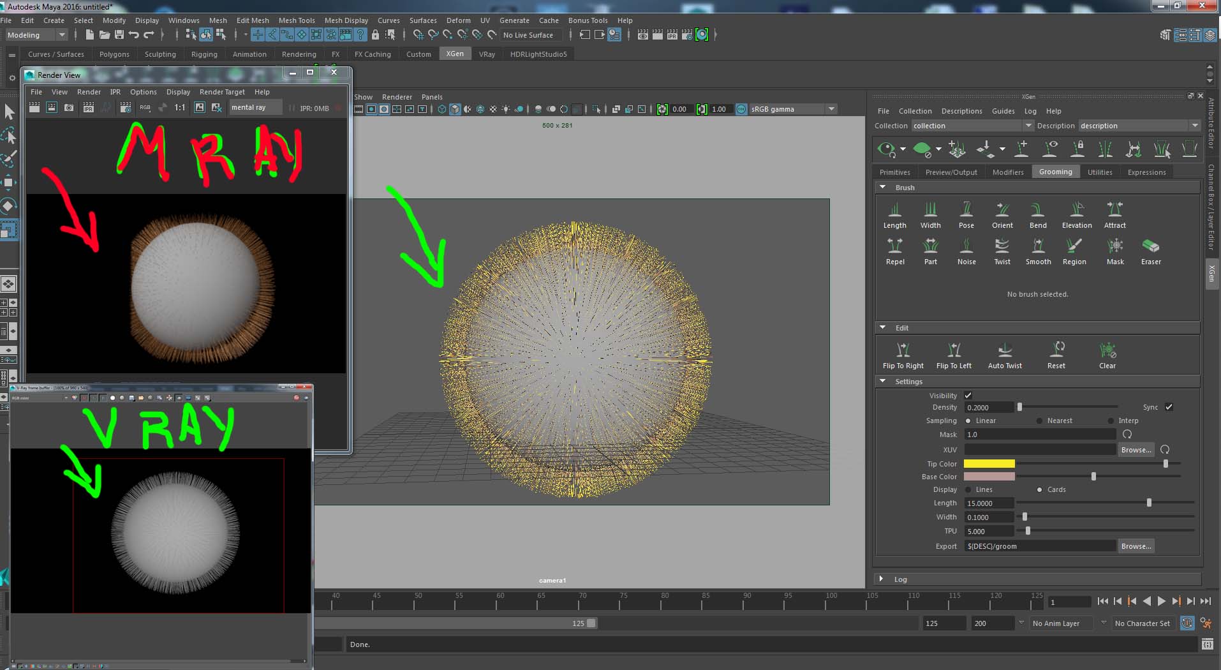Switch to the Primitives tab
Screen dimensions: 1221x670
click(894, 172)
